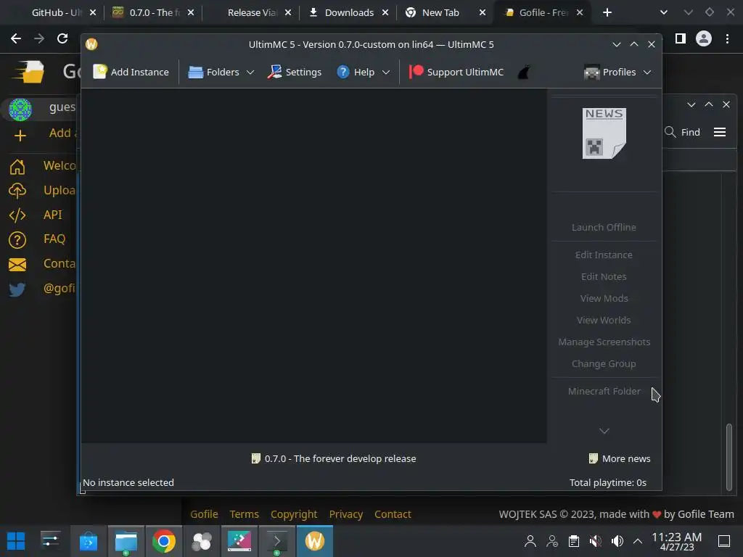Click Add Instance in UltimMC toolbar
The image size is (743, 557).
click(x=131, y=72)
